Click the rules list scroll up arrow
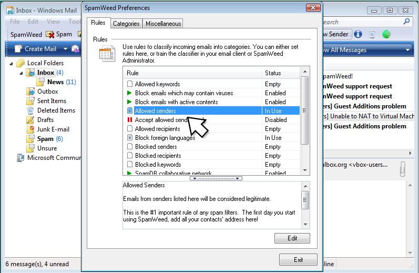 point(304,72)
